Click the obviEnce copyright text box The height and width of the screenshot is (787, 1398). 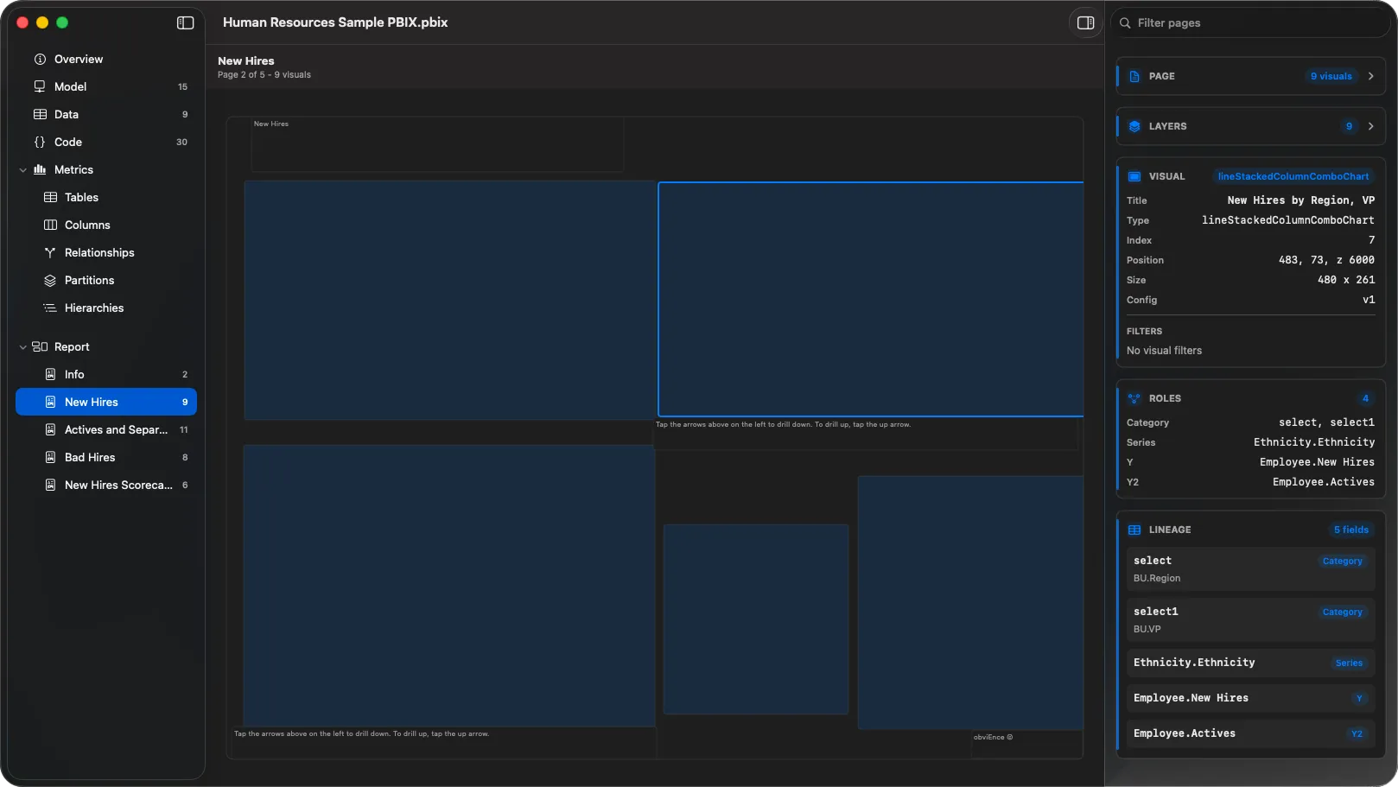tap(1026, 745)
